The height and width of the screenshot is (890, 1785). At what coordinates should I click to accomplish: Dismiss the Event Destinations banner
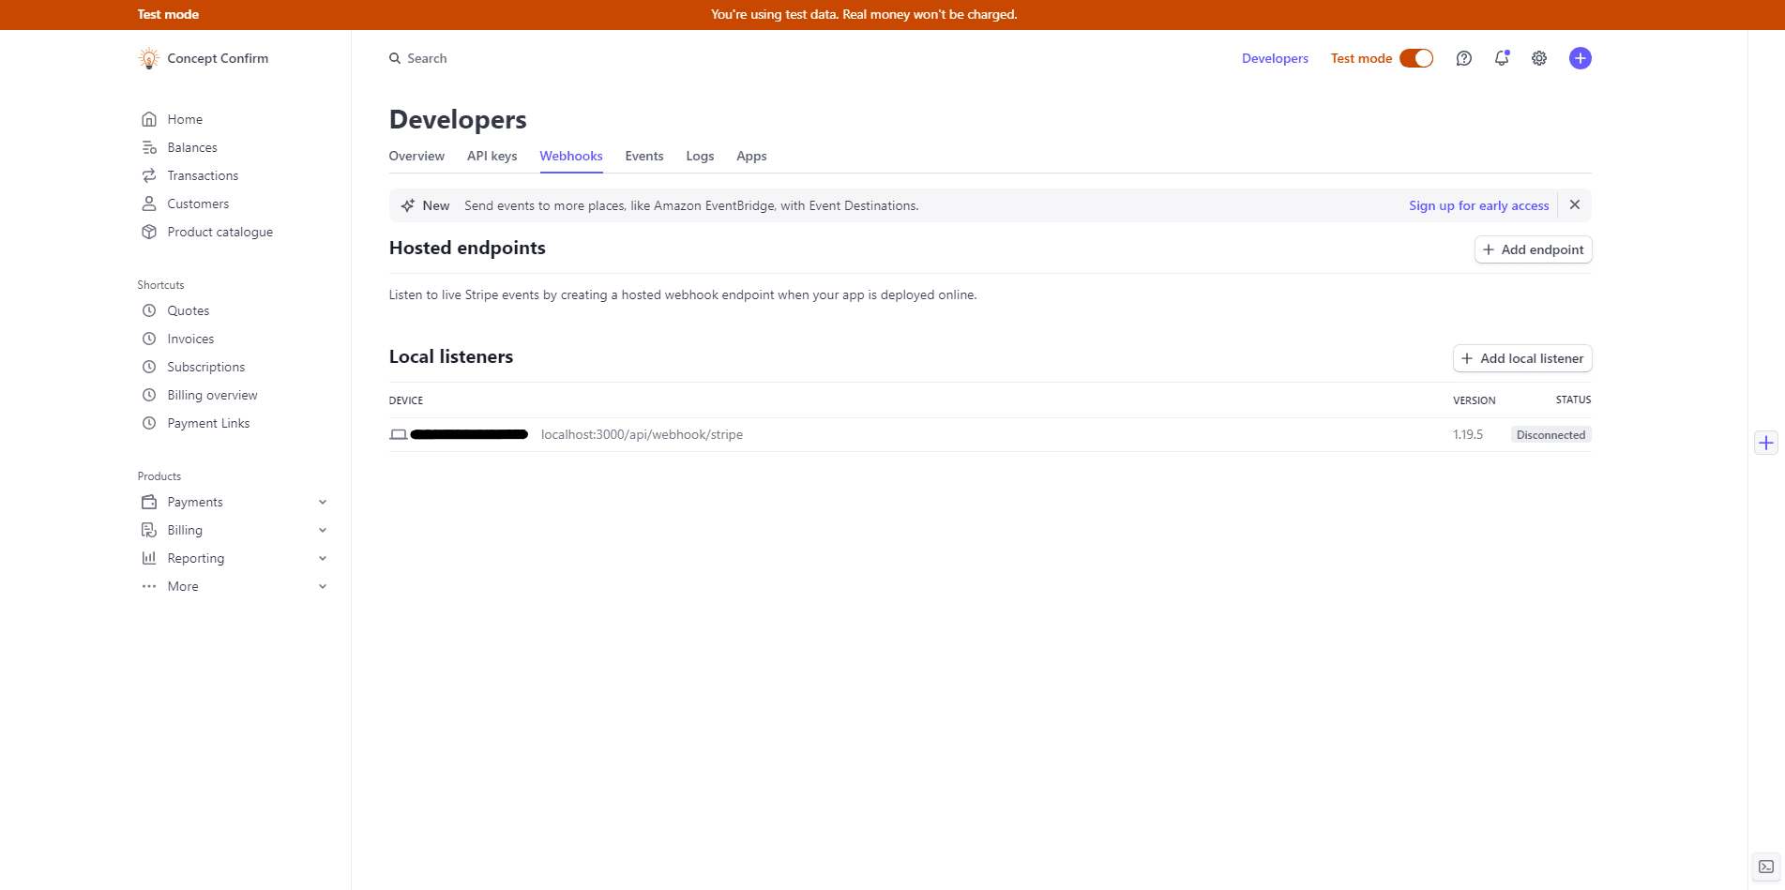[1575, 204]
